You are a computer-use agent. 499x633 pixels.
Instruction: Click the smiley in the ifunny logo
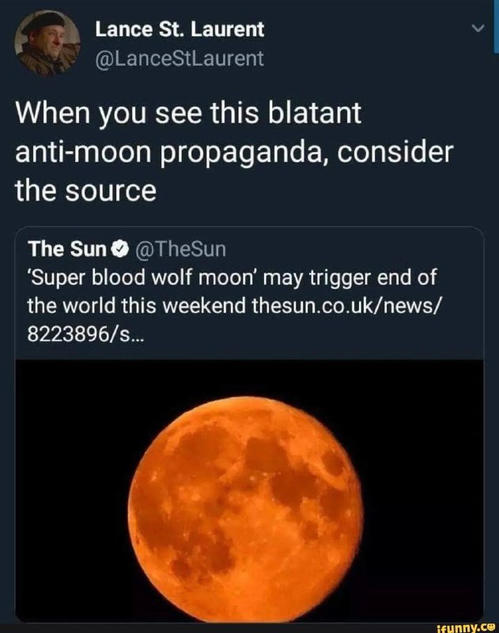[x=491, y=627]
